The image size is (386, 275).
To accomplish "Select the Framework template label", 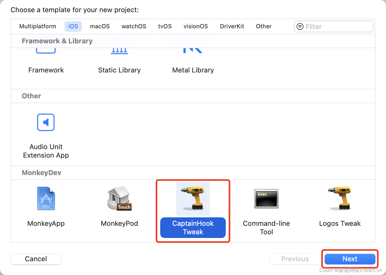I will [46, 70].
